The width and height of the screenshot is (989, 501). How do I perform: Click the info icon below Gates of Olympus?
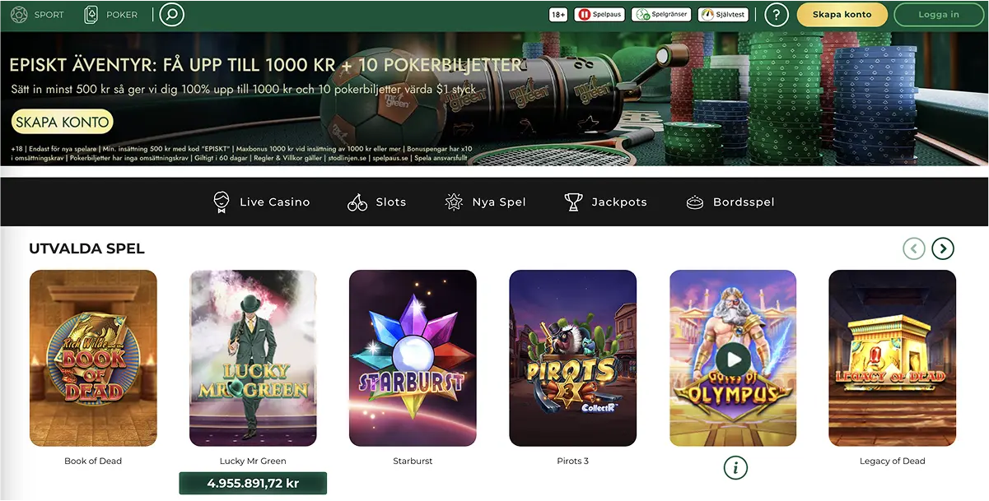click(735, 467)
